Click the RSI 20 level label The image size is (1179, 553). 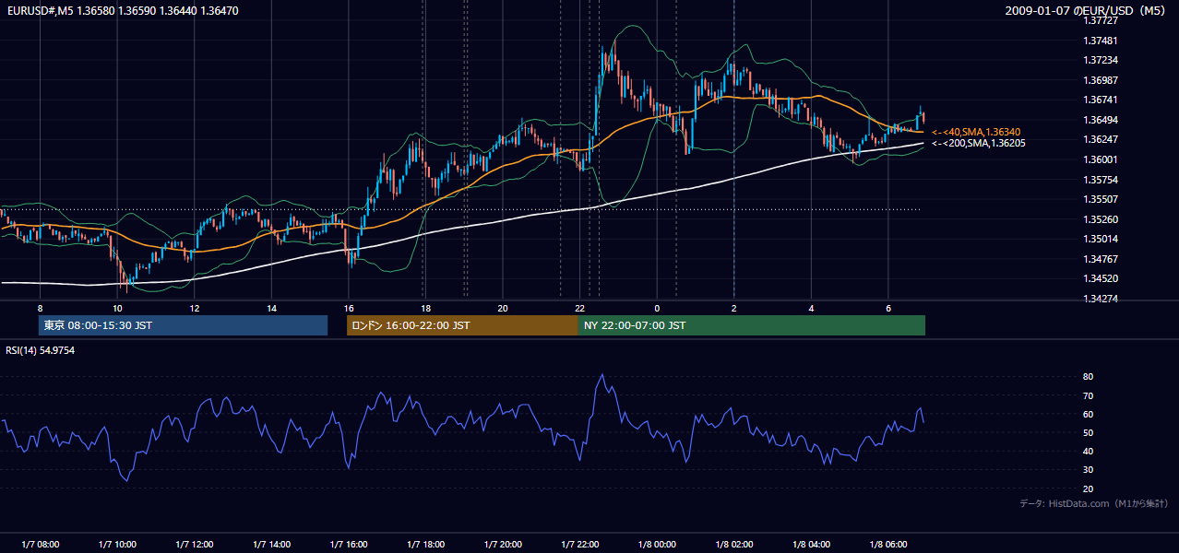click(1088, 489)
